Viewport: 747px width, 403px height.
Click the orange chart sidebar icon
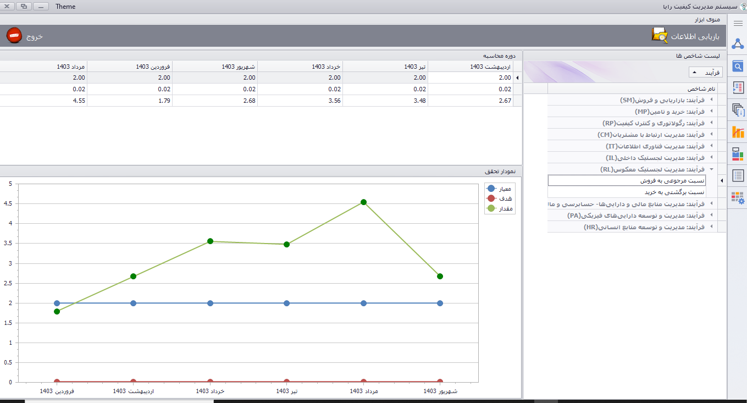(738, 132)
